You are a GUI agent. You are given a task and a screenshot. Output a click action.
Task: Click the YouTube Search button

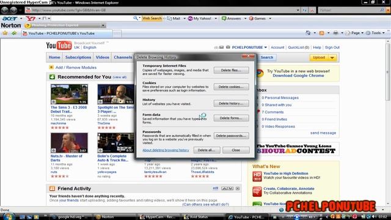(267, 57)
